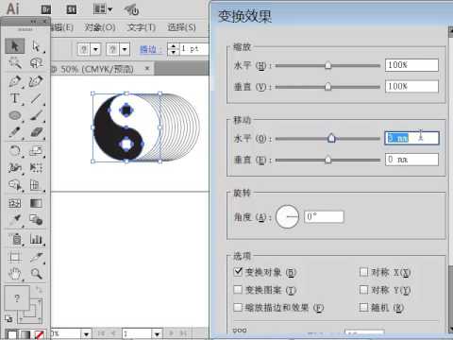This screenshot has width=453, height=340.
Task: Open the 选择(S) menu
Action: [x=181, y=27]
